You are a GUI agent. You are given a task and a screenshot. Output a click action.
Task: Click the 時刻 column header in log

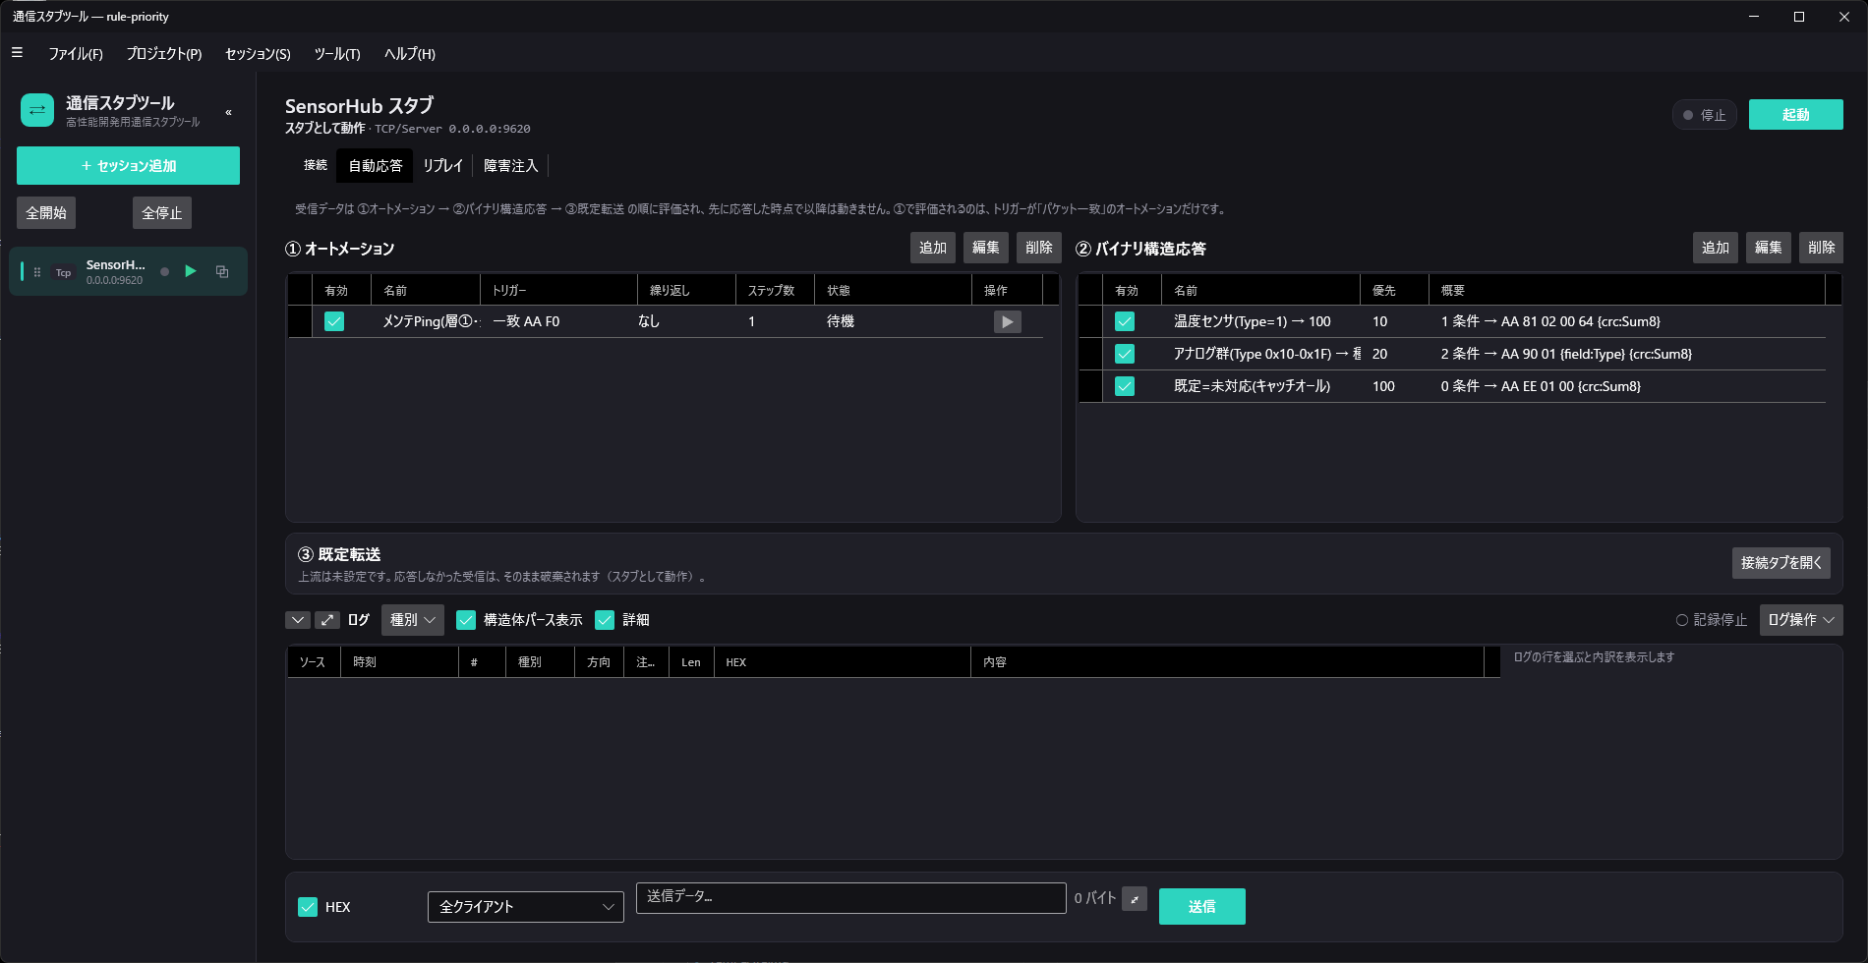[x=399, y=662]
